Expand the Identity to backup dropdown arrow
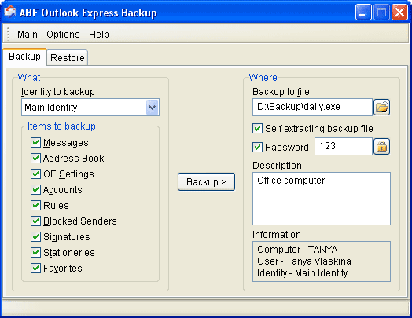The image size is (412, 318). 152,107
